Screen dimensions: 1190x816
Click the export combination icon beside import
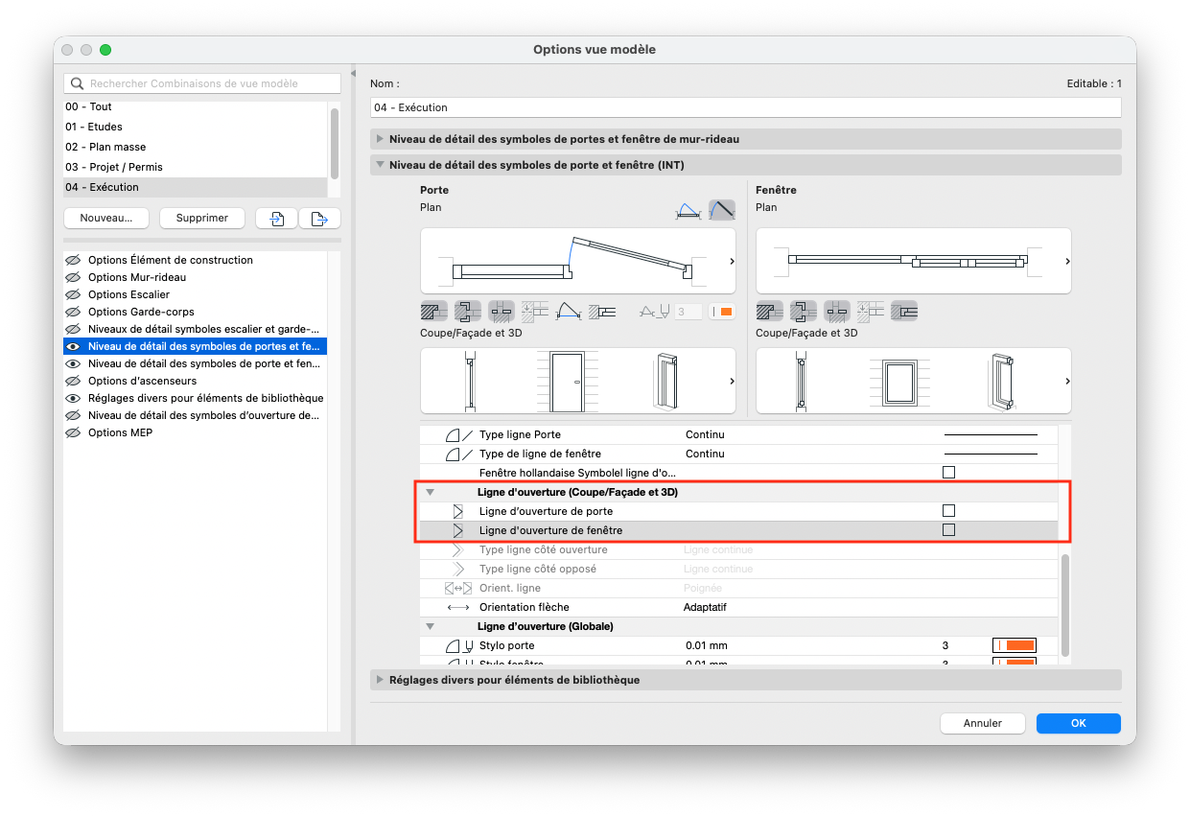click(320, 219)
